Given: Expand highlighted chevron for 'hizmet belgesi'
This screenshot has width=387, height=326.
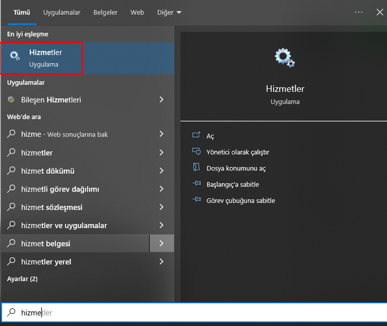Looking at the screenshot, I should click(162, 243).
